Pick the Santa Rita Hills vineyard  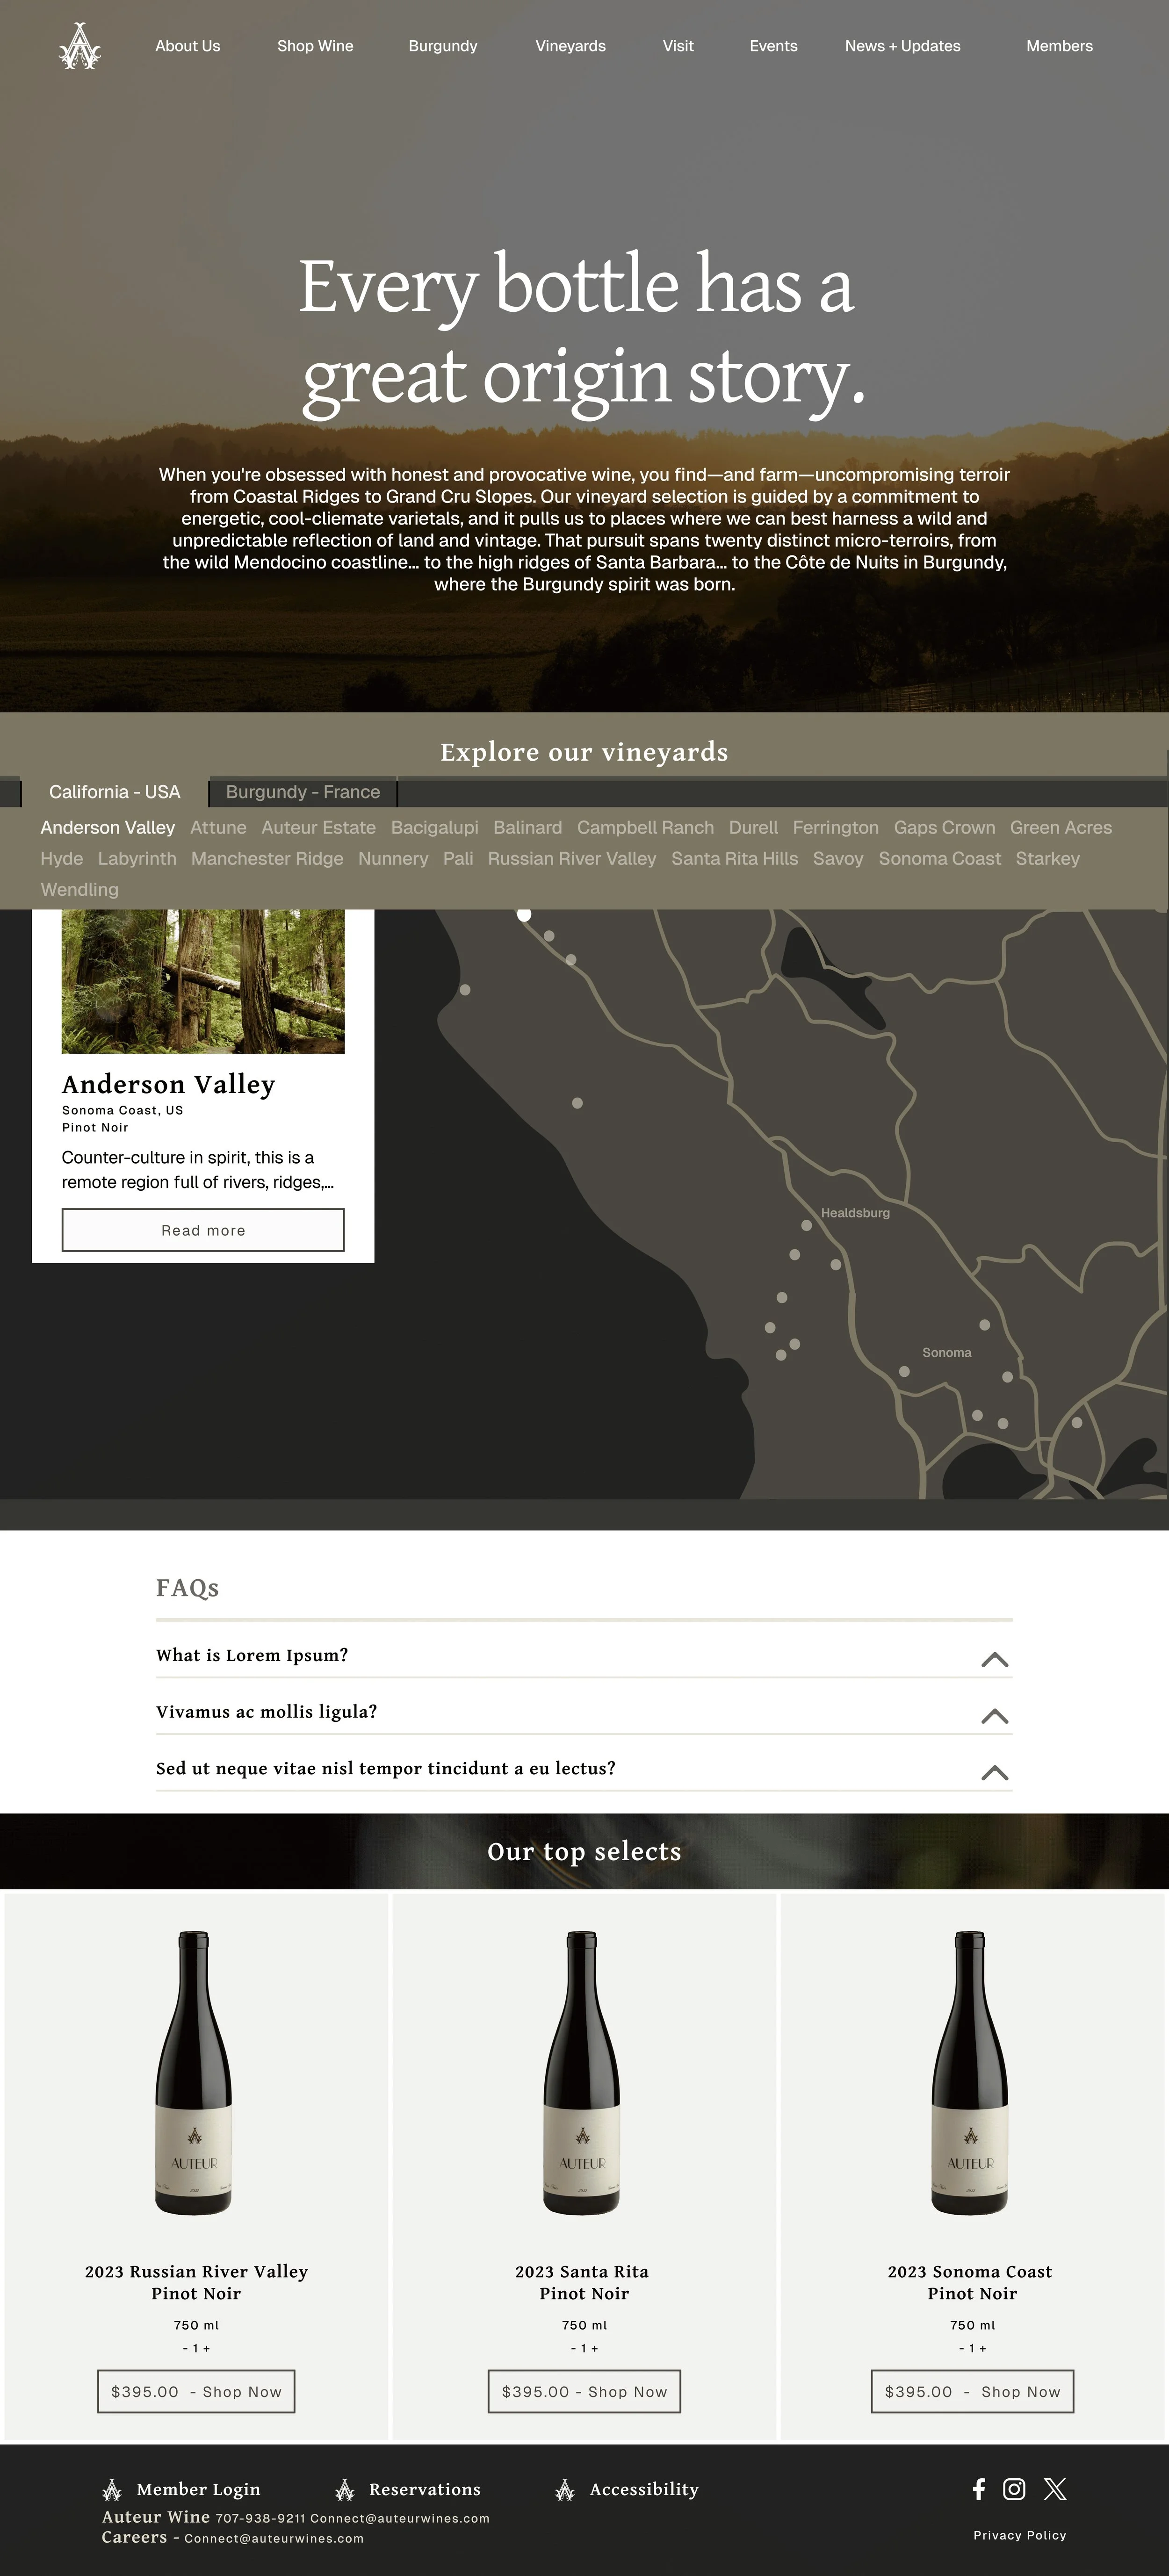(735, 859)
